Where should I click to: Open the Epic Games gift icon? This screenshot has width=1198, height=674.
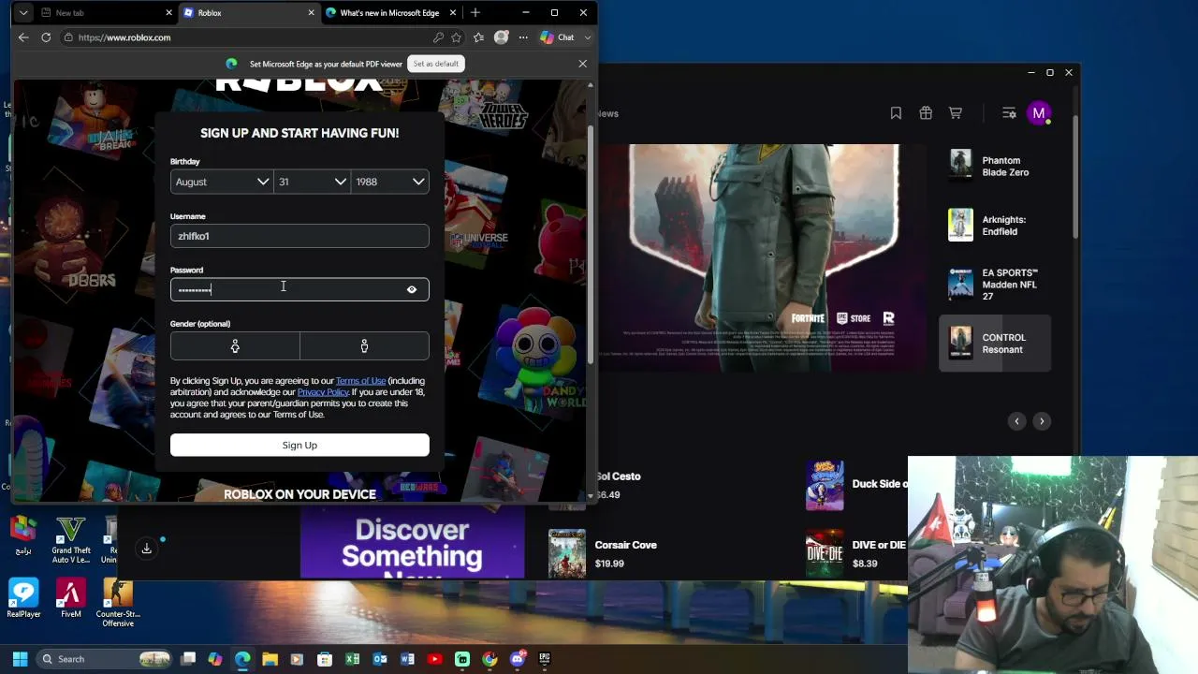click(926, 113)
